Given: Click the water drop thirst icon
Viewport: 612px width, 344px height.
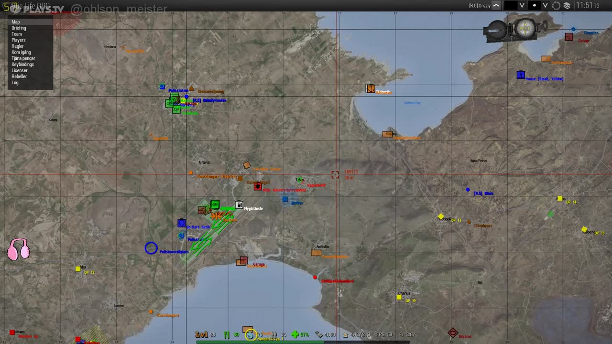Looking at the screenshot, I should 251,335.
